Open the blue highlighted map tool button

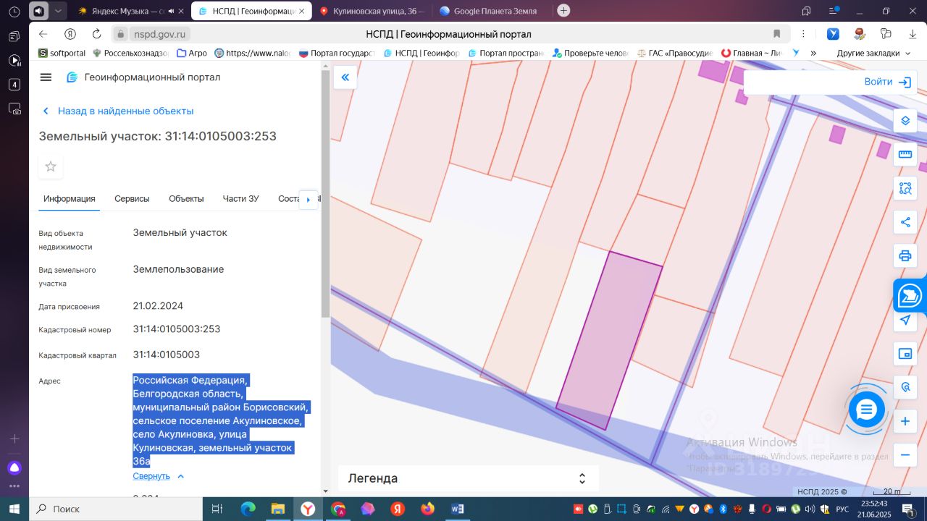[910, 296]
